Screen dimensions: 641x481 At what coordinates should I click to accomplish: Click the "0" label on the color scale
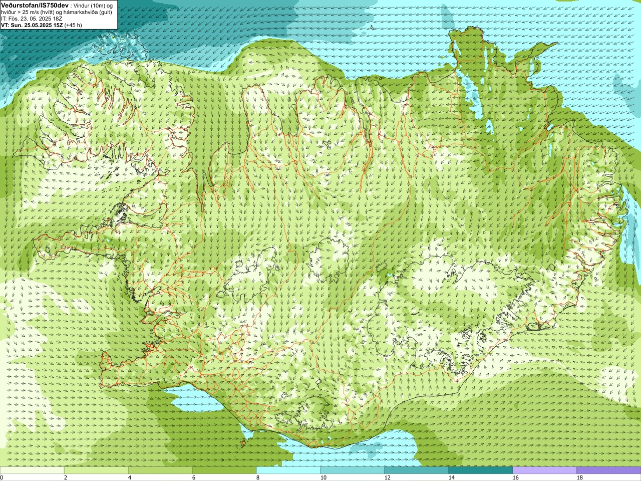click(x=2, y=477)
